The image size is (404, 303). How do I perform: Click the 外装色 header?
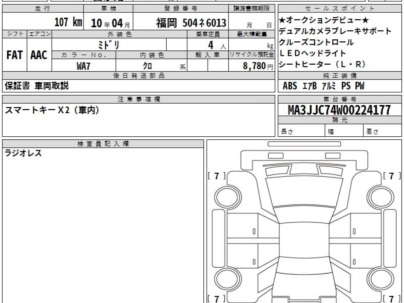[120, 34]
